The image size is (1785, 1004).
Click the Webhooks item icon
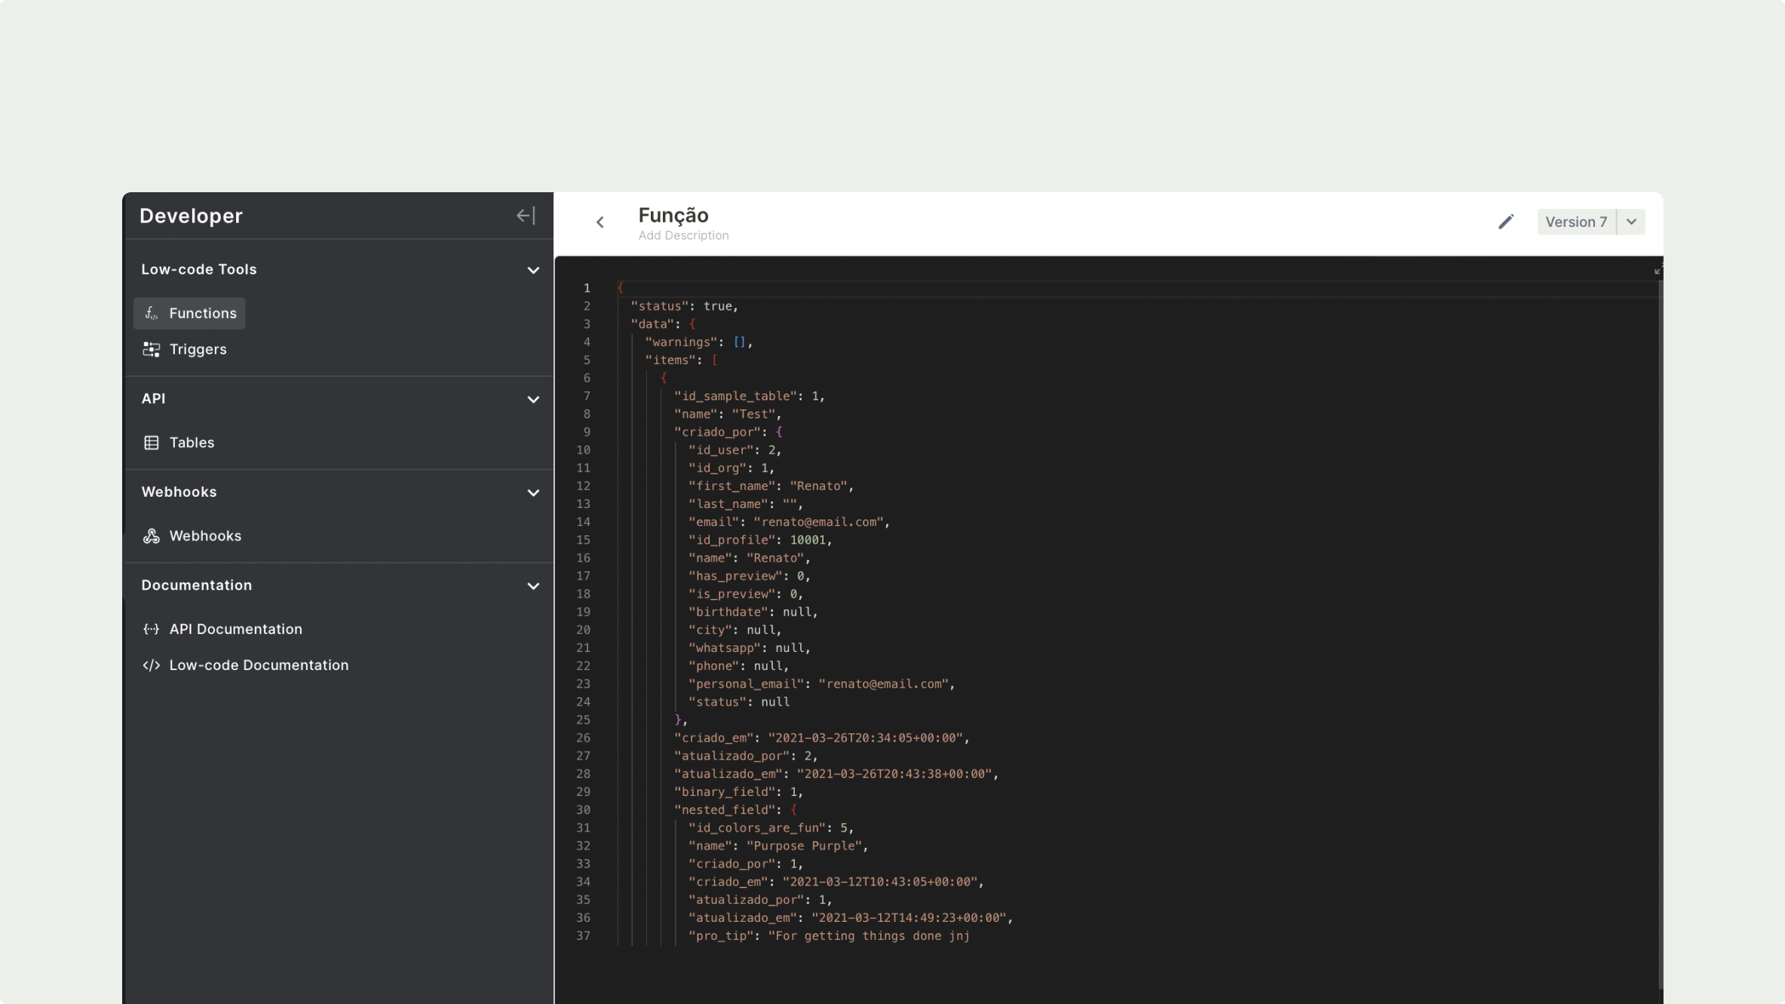tap(152, 536)
